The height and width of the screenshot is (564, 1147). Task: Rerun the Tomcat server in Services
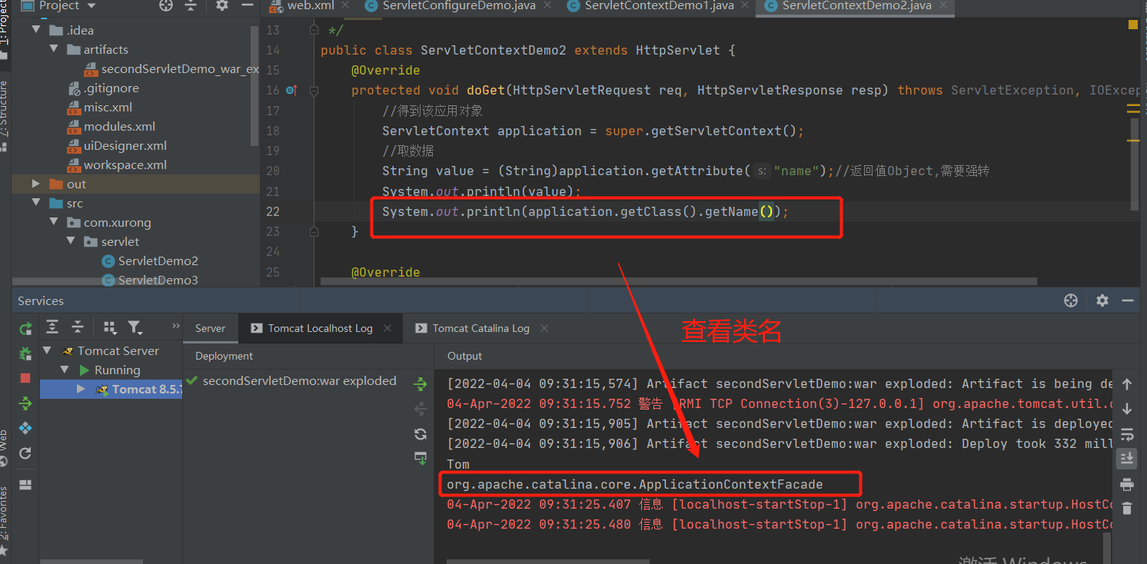25,329
